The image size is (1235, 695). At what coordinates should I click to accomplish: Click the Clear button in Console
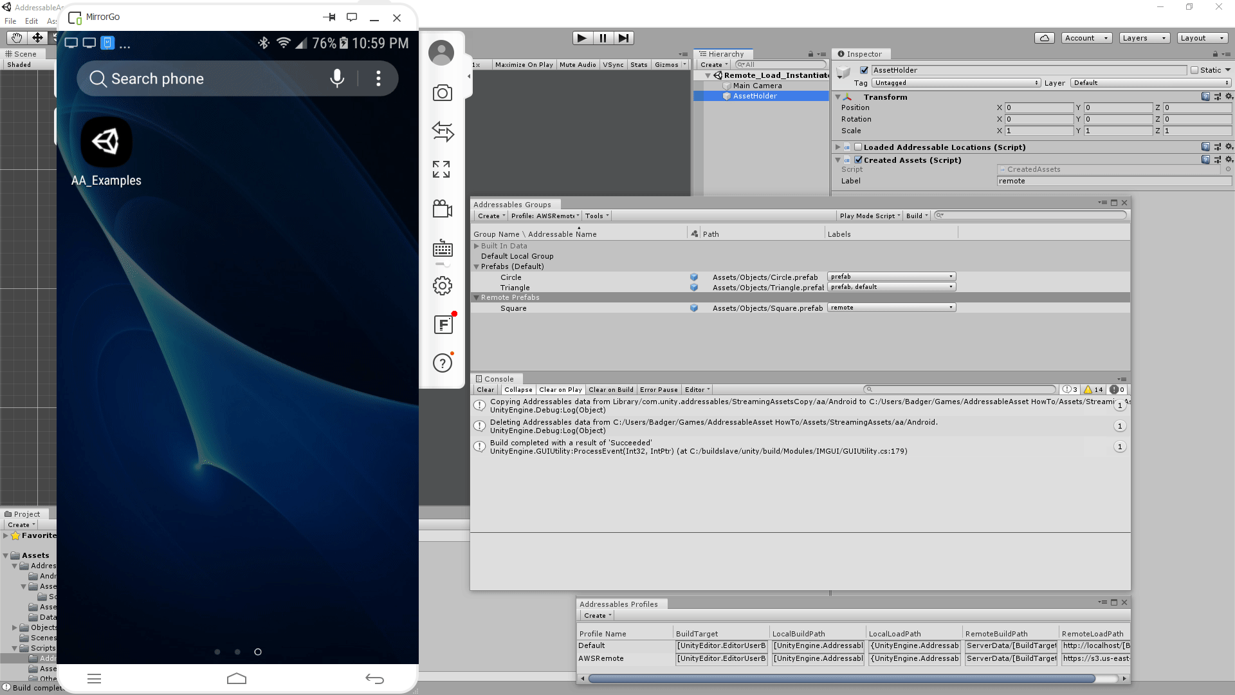[x=485, y=389]
